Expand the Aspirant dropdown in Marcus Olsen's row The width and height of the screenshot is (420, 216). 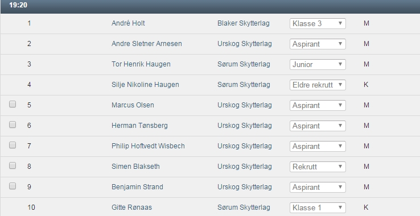tap(318, 106)
